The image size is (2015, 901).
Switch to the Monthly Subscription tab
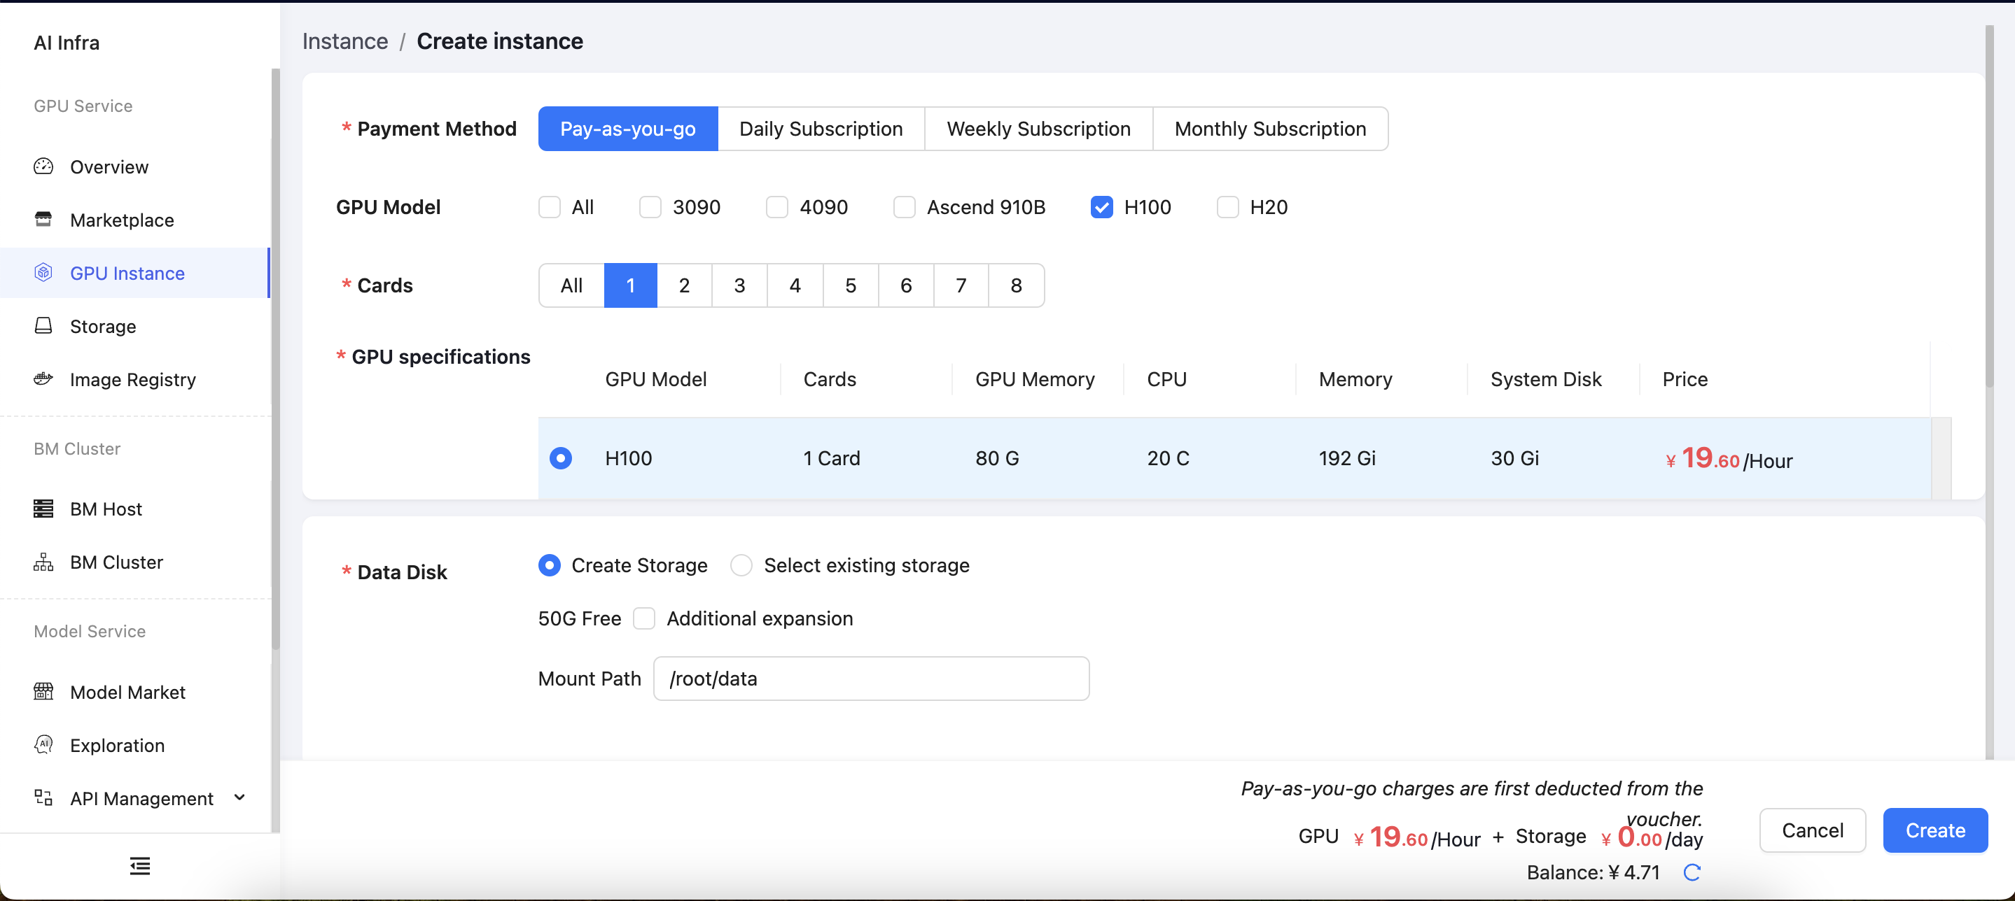pyautogui.click(x=1270, y=129)
